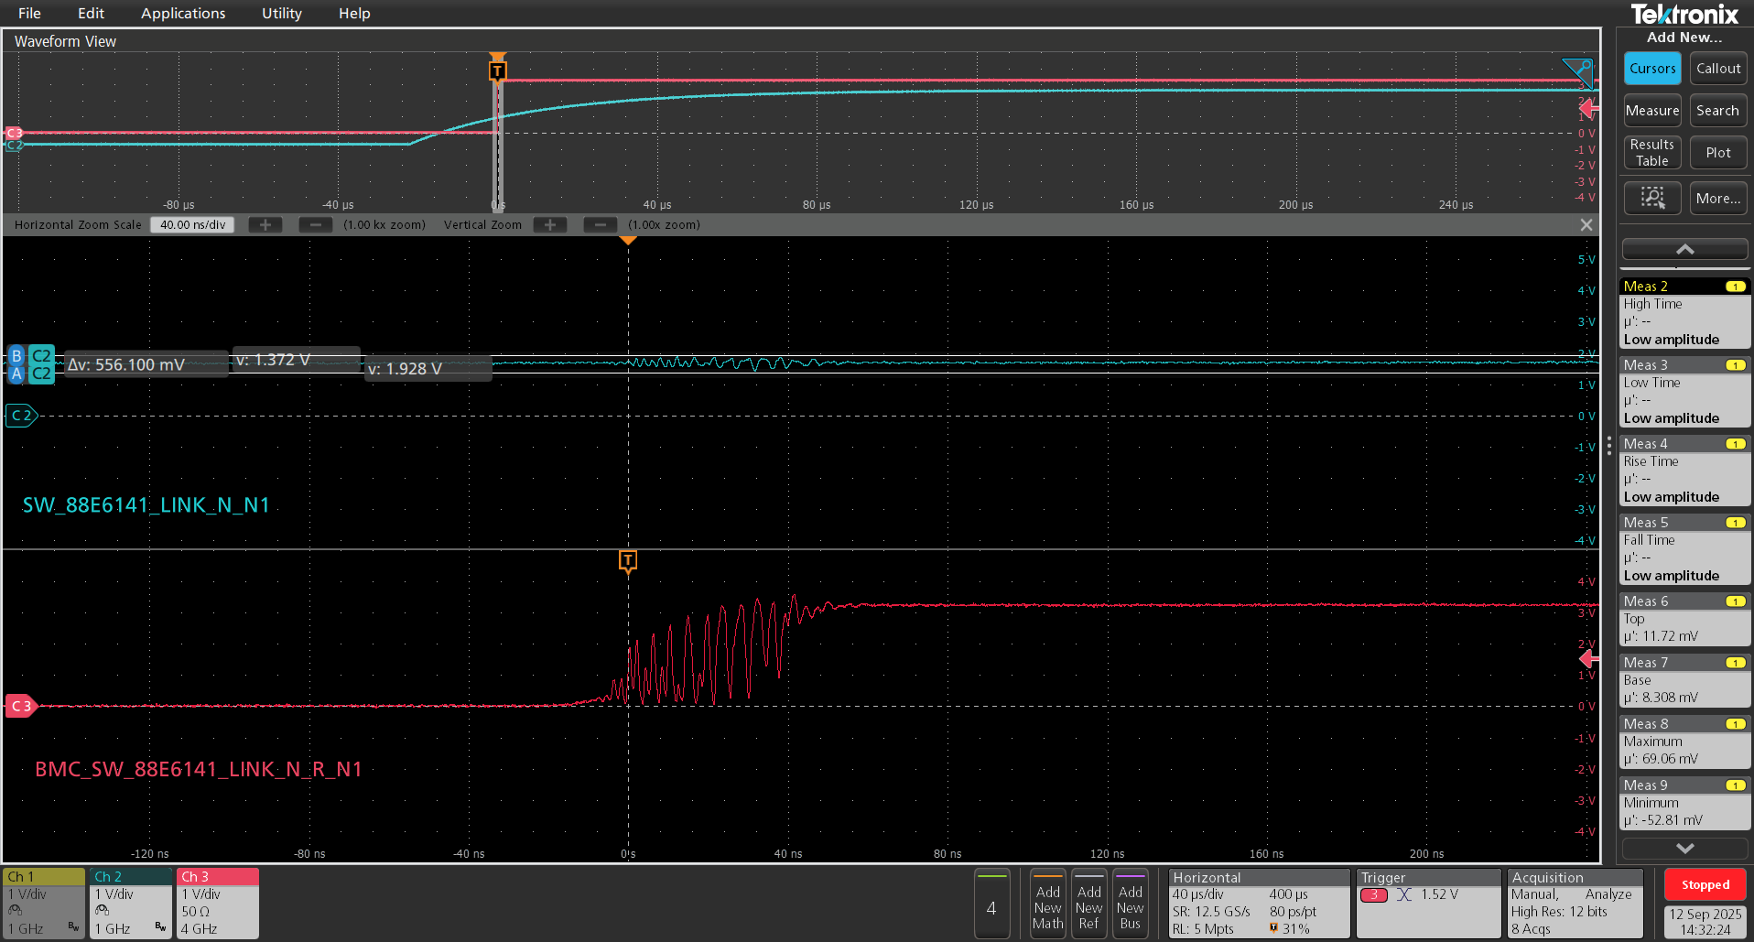This screenshot has width=1754, height=942.
Task: Click the trigger level arrow in zoom view
Action: coord(1590,658)
